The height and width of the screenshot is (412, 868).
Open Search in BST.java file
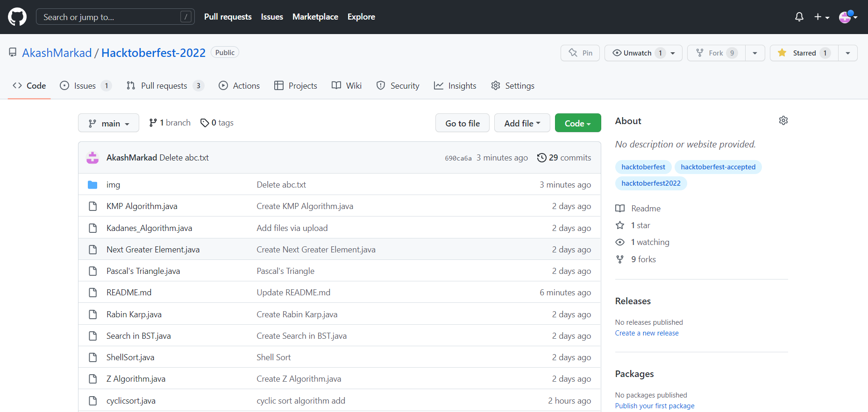pos(139,336)
